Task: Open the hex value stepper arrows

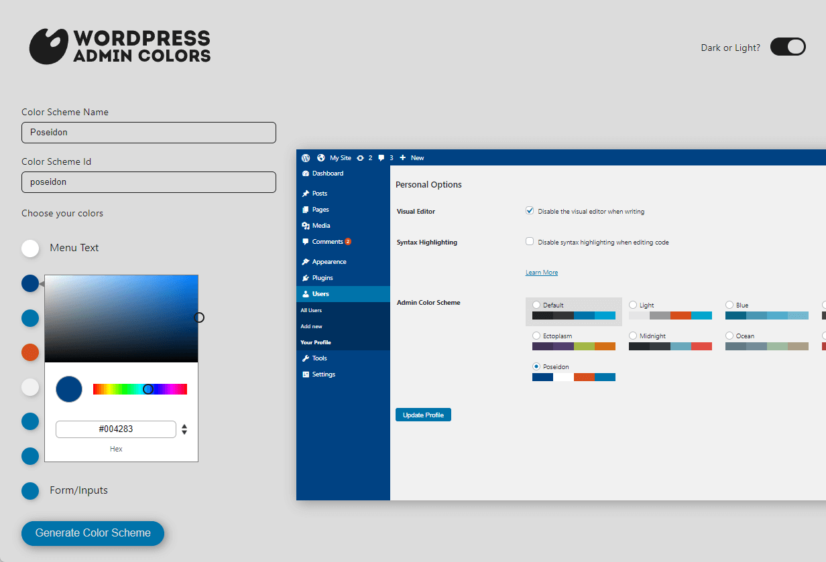Action: (184, 429)
